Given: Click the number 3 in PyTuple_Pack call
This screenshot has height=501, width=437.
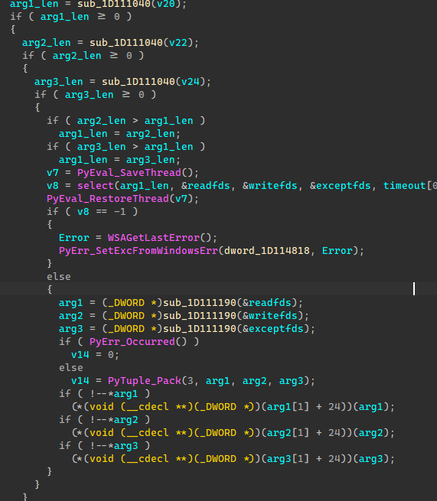Looking at the screenshot, I should [191, 381].
